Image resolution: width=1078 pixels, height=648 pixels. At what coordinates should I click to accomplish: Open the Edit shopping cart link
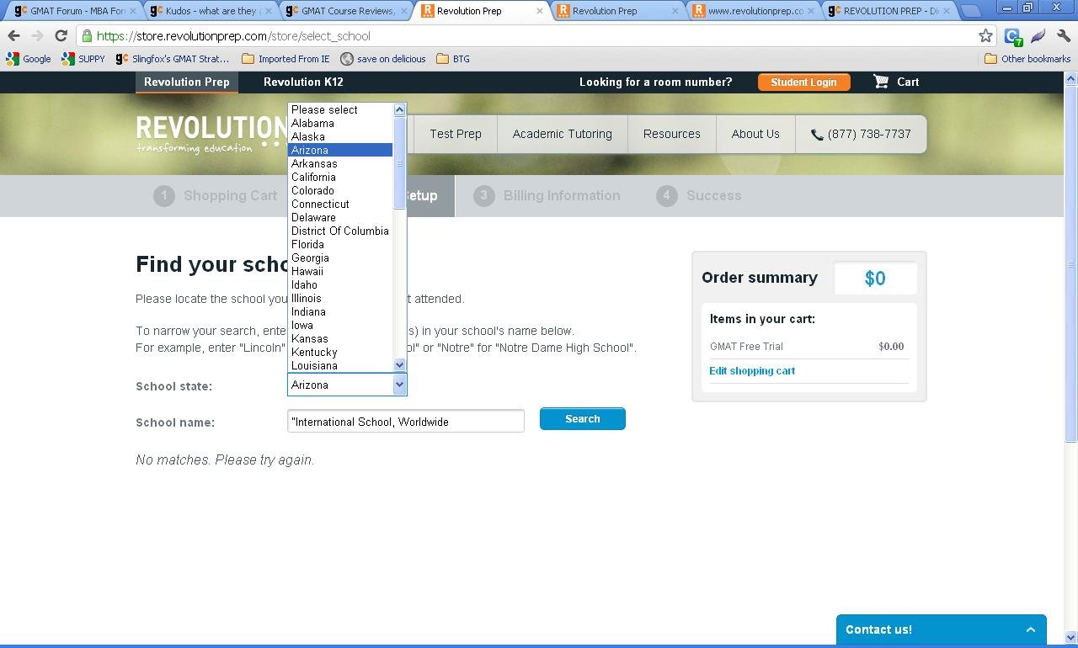(752, 370)
